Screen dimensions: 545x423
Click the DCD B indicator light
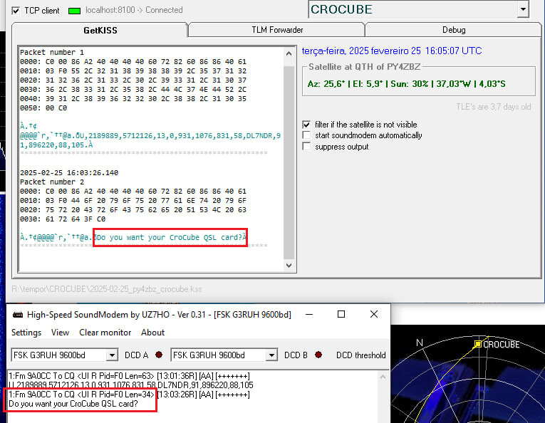318,355
